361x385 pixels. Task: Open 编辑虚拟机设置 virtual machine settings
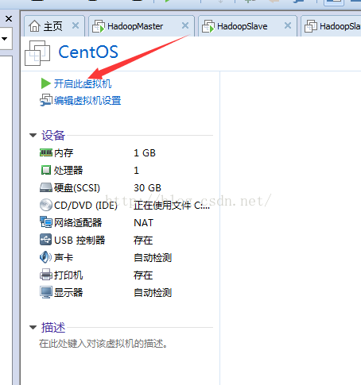coord(87,101)
